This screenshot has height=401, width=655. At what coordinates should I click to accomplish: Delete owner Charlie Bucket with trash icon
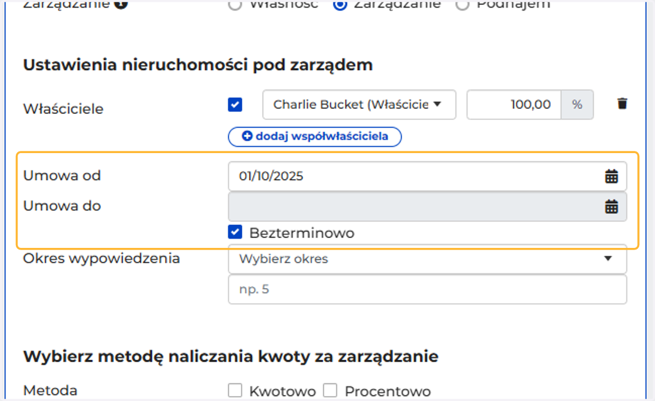click(622, 104)
